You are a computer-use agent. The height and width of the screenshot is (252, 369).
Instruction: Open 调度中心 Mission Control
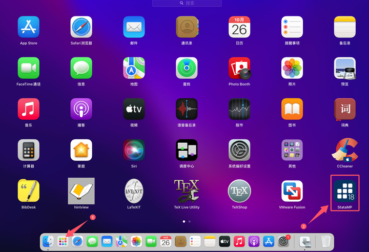click(x=187, y=150)
